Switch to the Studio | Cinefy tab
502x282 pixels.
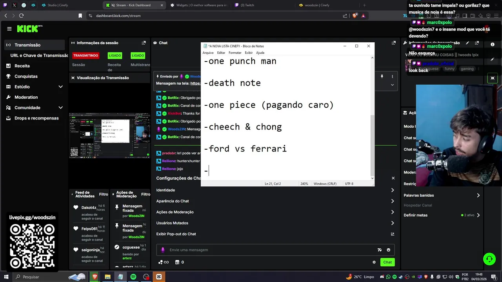pos(54,5)
